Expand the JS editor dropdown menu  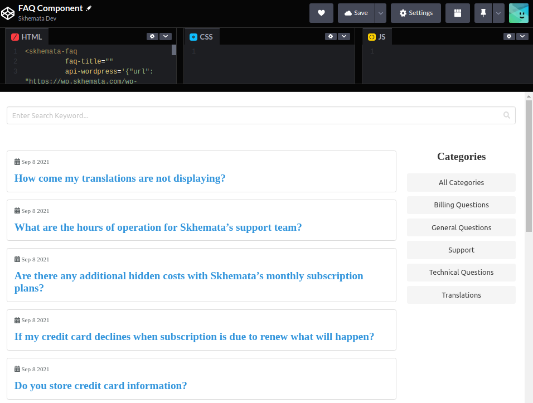point(522,36)
